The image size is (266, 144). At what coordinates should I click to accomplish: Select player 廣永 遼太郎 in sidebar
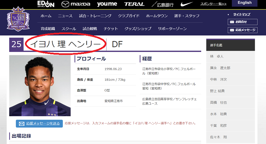(x=230, y=68)
